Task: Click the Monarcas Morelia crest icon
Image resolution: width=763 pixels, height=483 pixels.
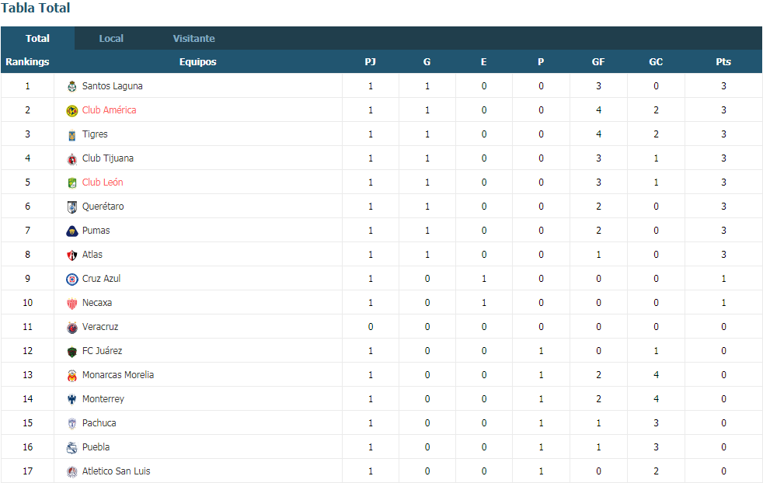Action: tap(72, 376)
